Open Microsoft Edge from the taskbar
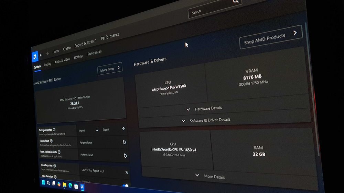 (x=70, y=185)
